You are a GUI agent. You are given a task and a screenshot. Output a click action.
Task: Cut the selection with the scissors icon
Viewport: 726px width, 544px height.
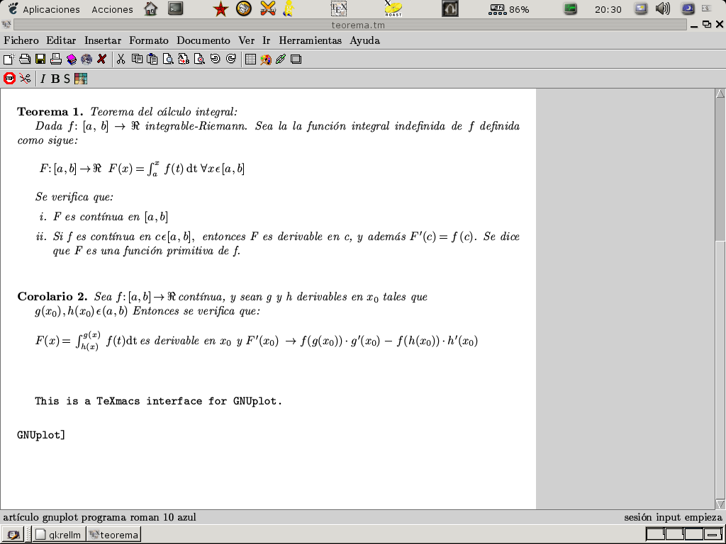pos(121,59)
